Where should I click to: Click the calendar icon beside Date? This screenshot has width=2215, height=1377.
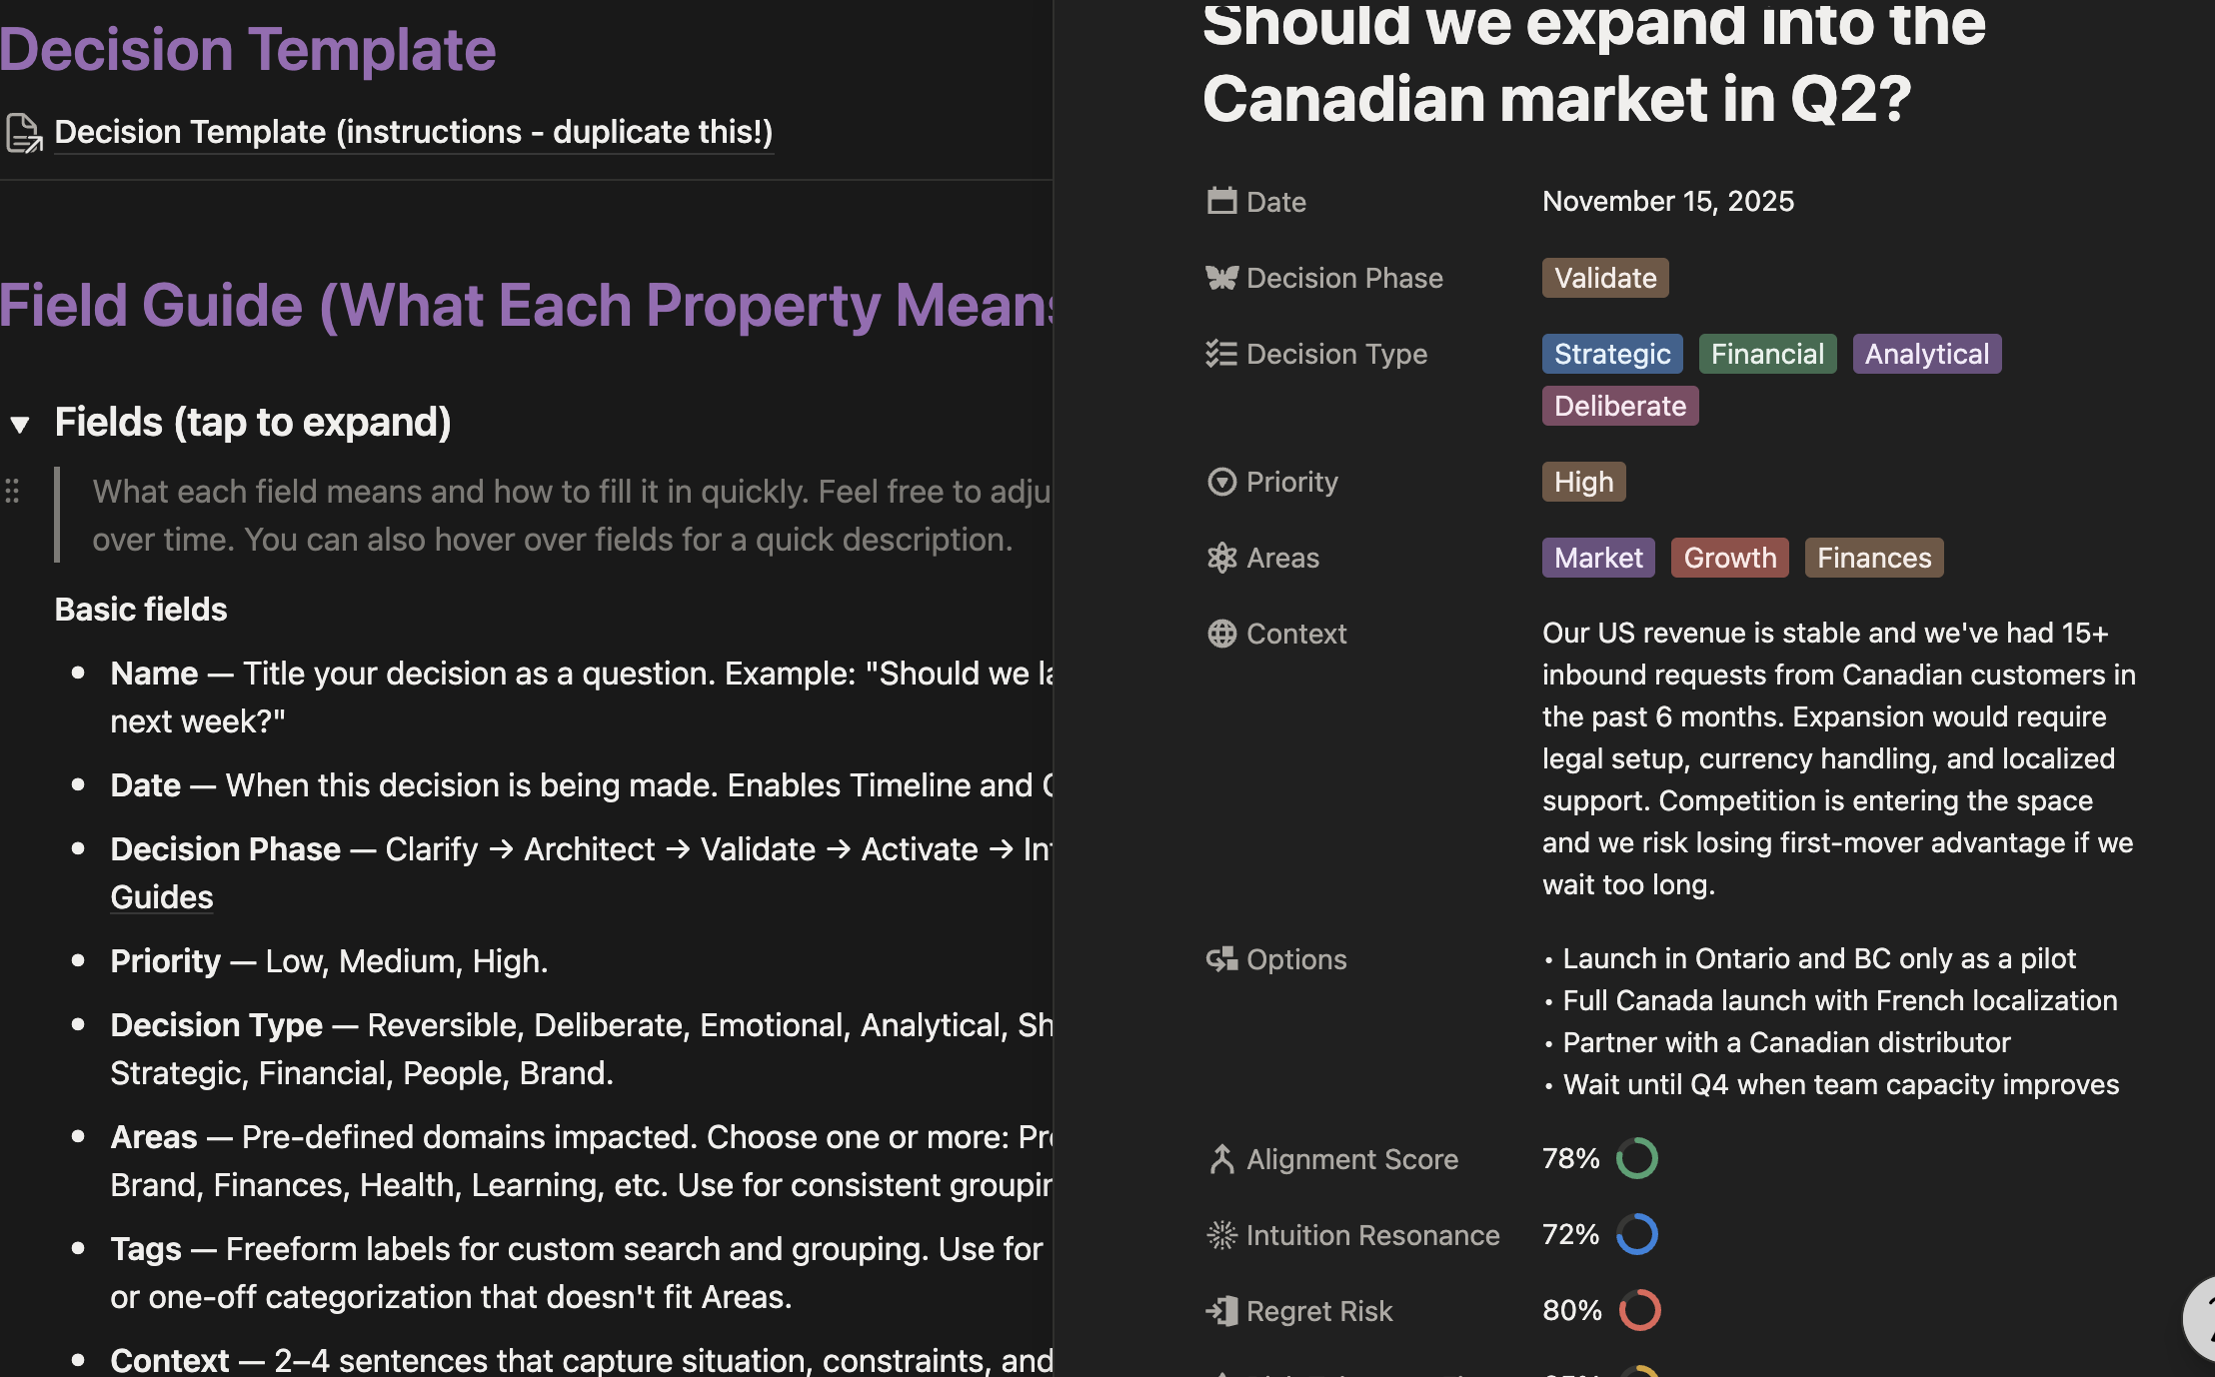[1221, 202]
